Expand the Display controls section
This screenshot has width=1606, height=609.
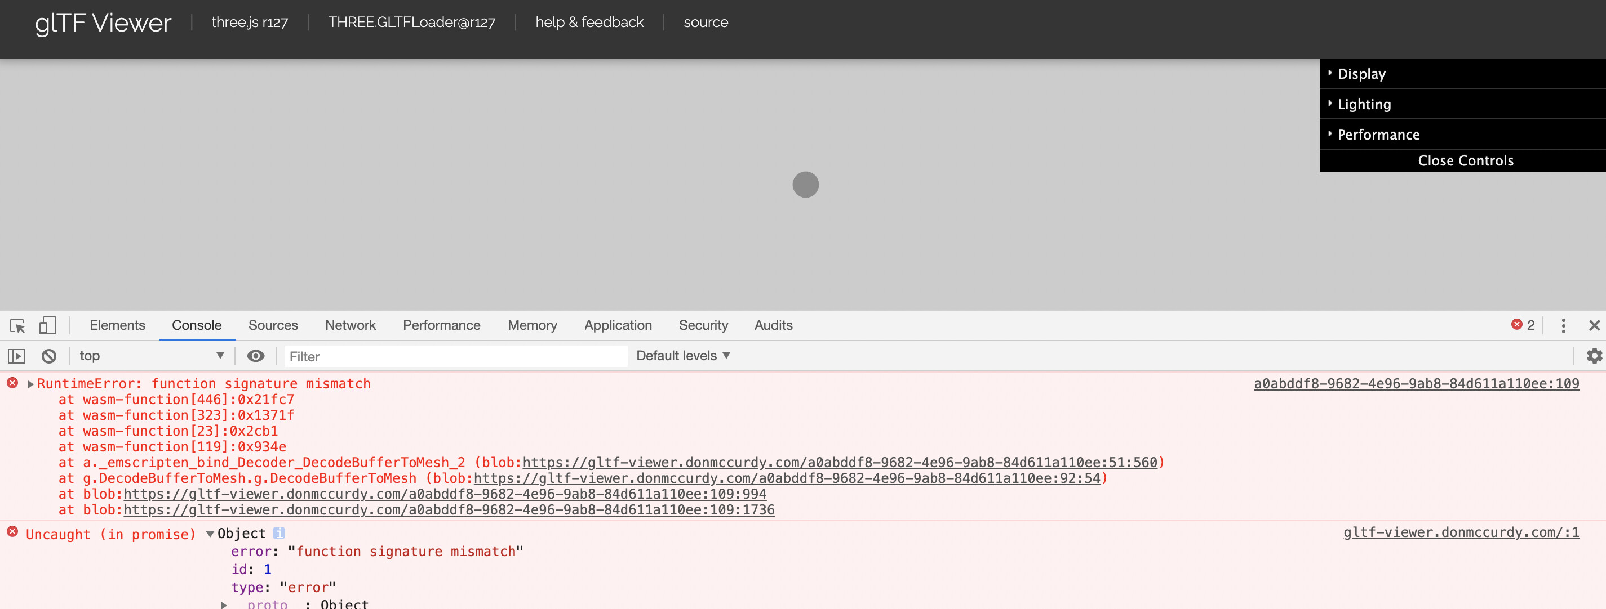[1361, 74]
